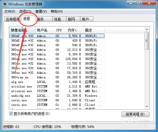Click the 进程数: 63 status entry
The height and width of the screenshot is (132, 158).
click(11, 127)
